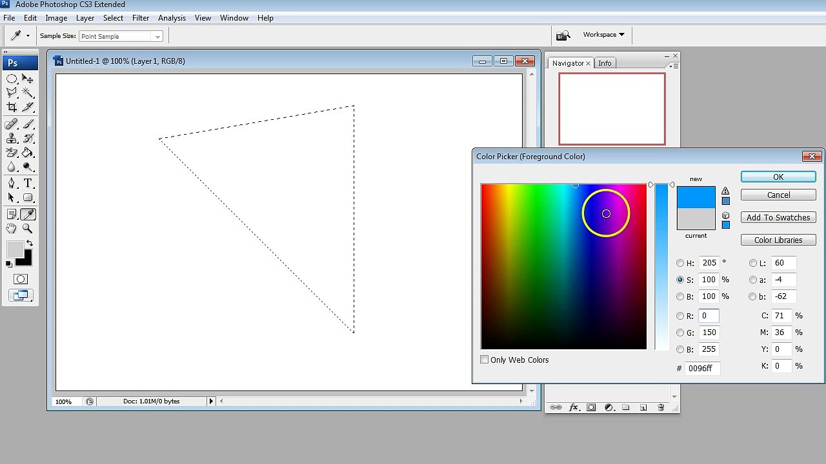Viewport: 826px width, 464px height.
Task: Create a new layer
Action: 643,407
